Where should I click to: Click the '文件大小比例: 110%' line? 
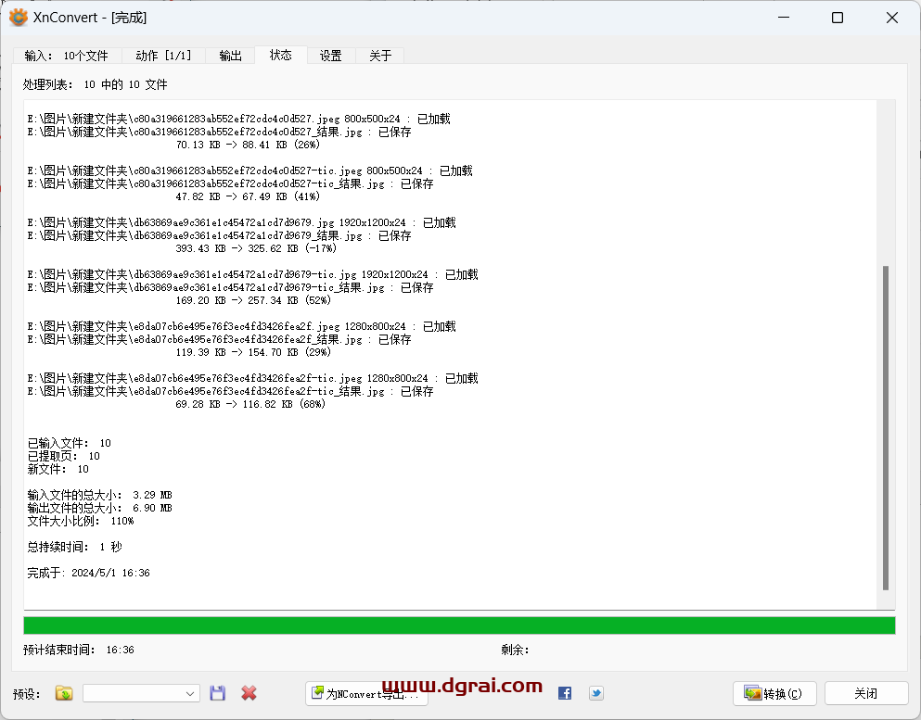[x=81, y=521]
